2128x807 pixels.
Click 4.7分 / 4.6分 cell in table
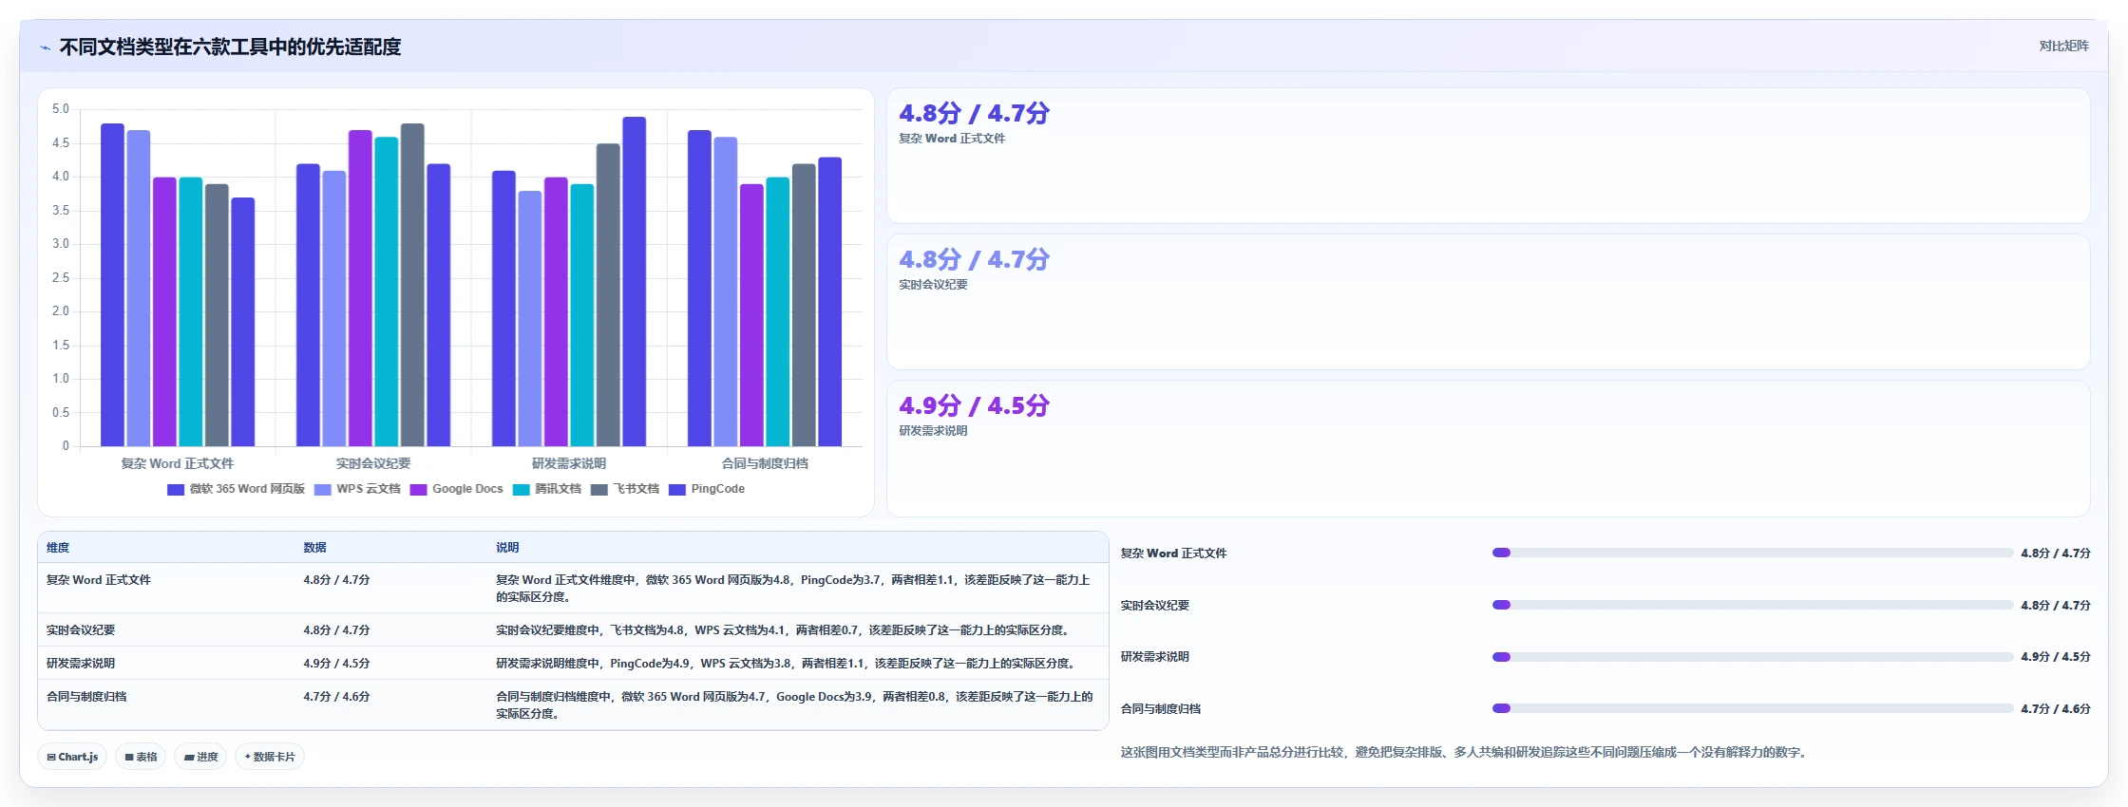coord(336,697)
